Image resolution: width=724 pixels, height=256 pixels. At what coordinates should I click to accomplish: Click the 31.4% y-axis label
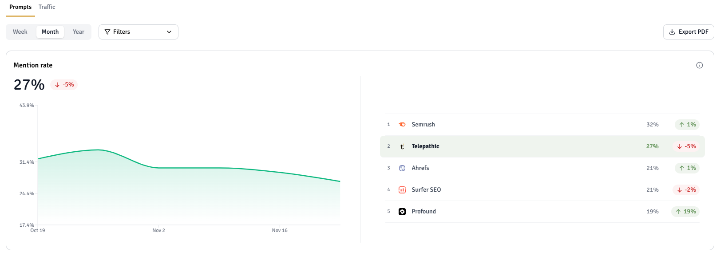coord(27,162)
